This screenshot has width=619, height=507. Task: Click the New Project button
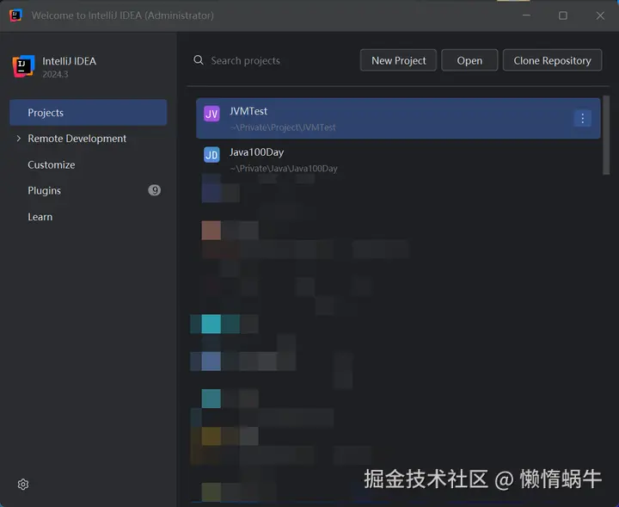[x=398, y=60]
